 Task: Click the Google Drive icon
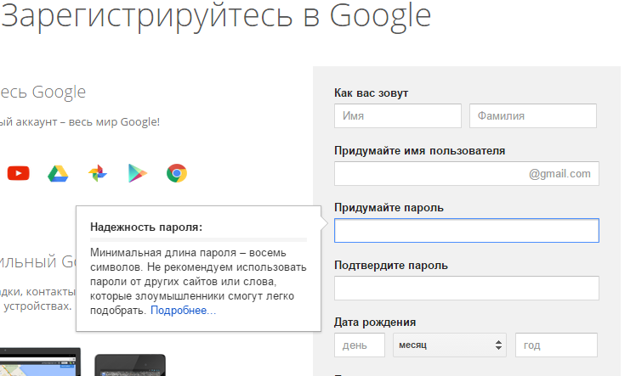(58, 174)
